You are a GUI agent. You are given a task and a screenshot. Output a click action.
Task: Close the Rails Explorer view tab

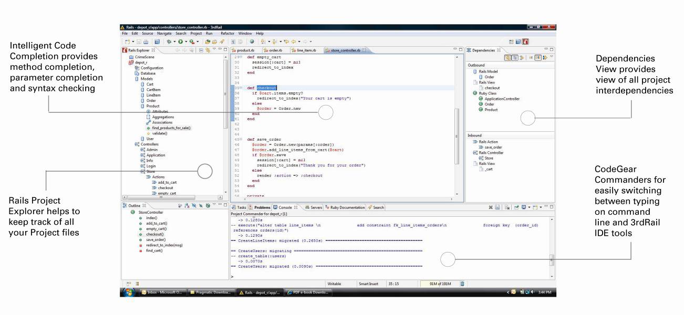click(x=153, y=50)
